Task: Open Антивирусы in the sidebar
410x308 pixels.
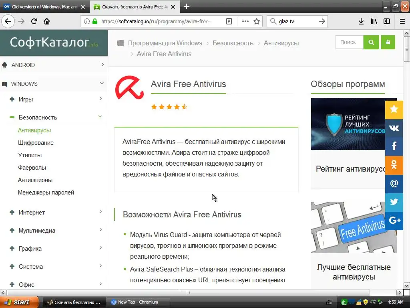Action: click(34, 130)
